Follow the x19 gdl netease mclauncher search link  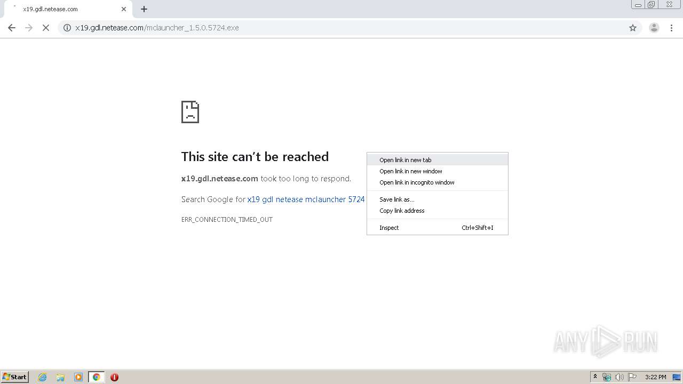(306, 199)
